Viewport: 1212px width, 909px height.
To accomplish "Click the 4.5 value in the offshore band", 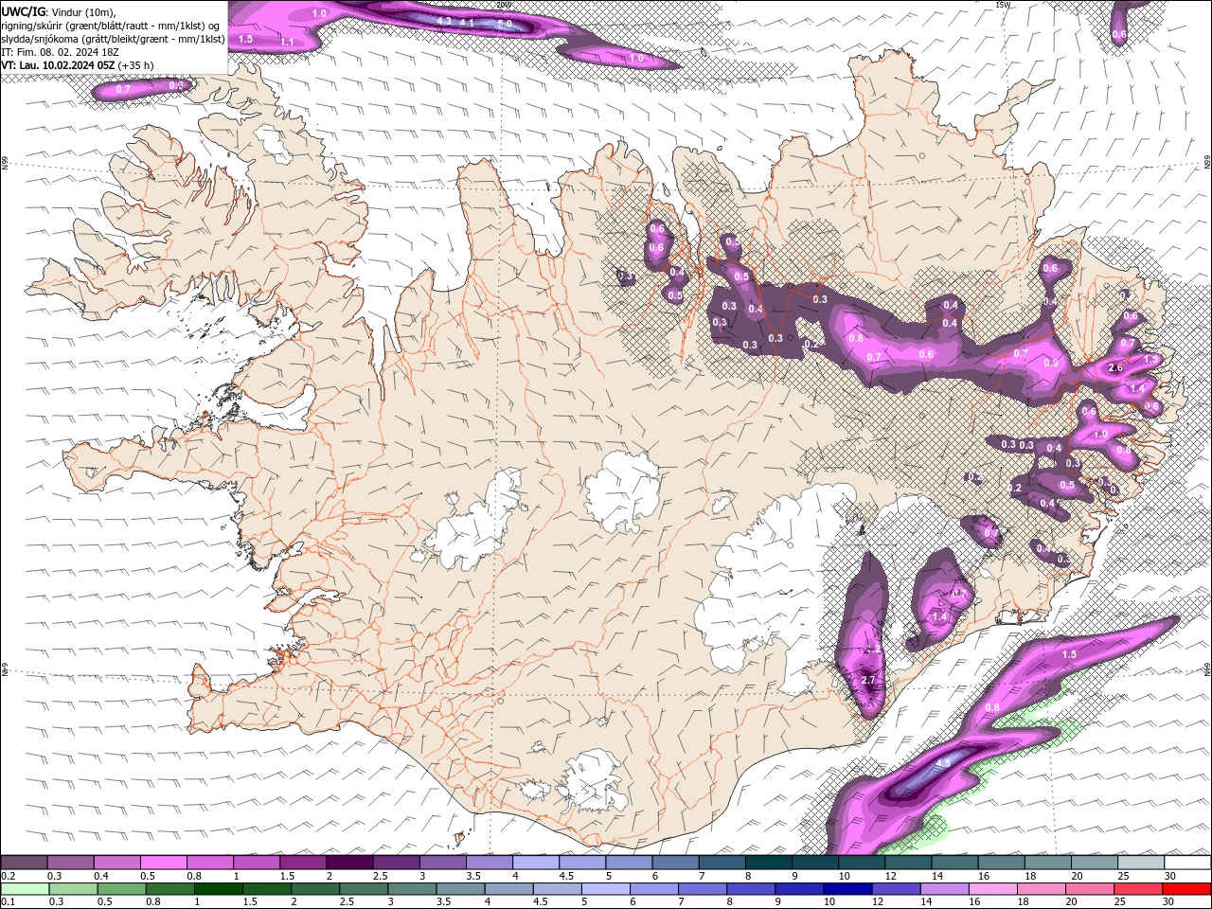I will [x=943, y=762].
